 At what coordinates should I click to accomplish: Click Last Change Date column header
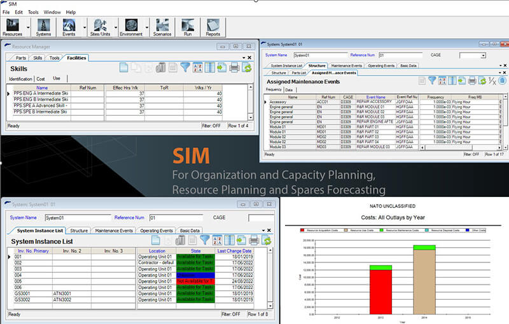click(234, 251)
